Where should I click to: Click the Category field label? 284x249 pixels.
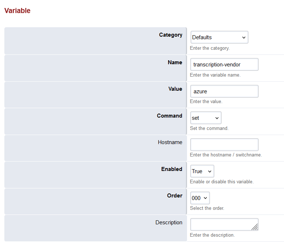coord(171,35)
